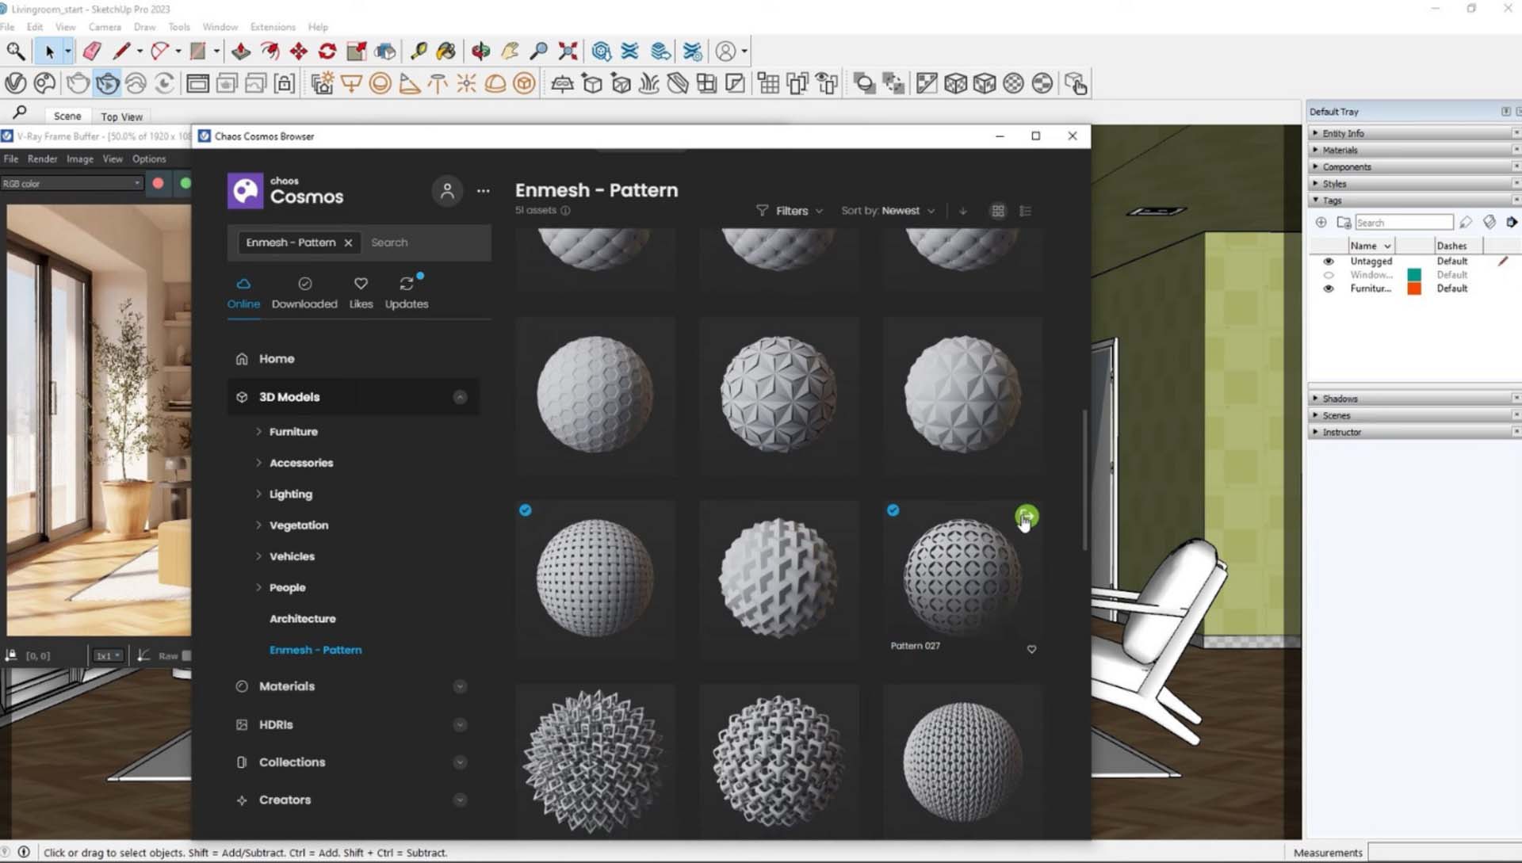Choose the Move tool
The image size is (1522, 863).
coord(298,52)
